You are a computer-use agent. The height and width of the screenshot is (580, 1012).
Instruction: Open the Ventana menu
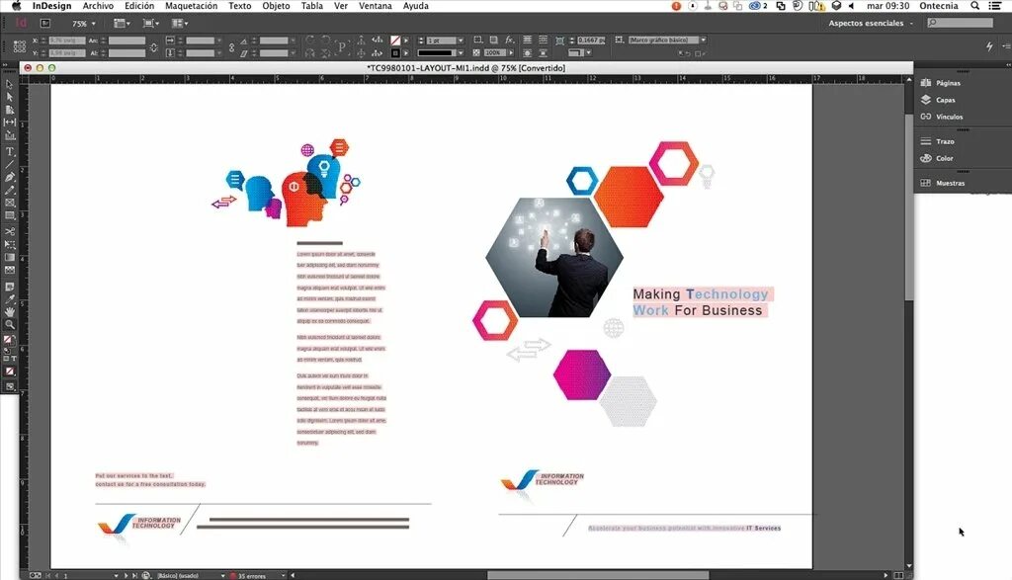point(375,6)
